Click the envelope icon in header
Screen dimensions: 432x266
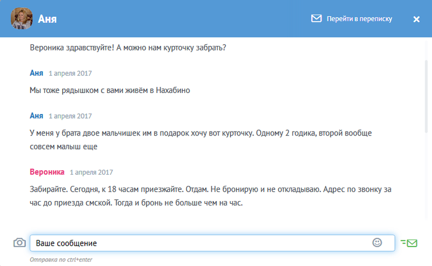point(316,18)
